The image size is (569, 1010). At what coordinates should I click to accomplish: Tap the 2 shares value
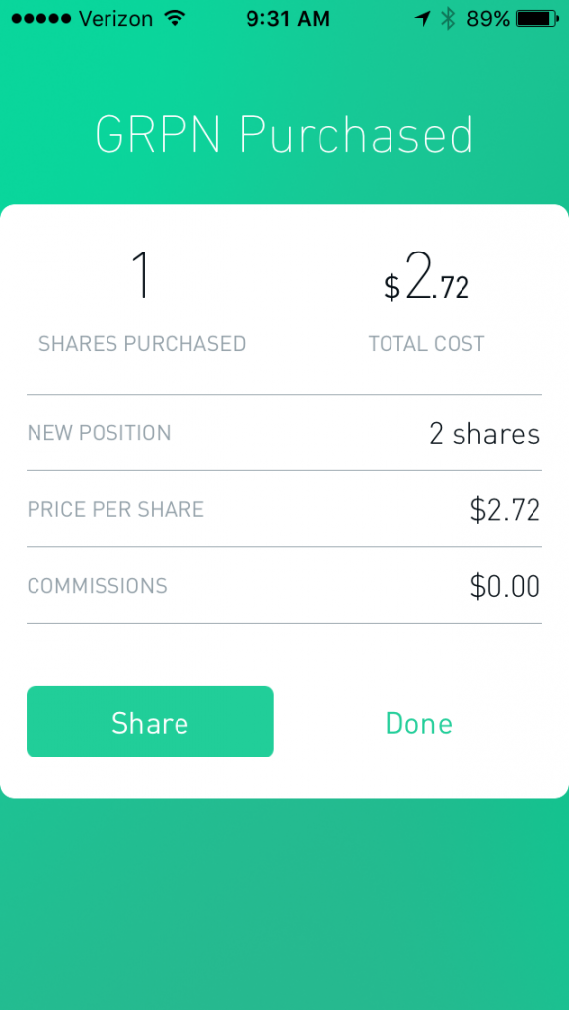[x=483, y=433]
